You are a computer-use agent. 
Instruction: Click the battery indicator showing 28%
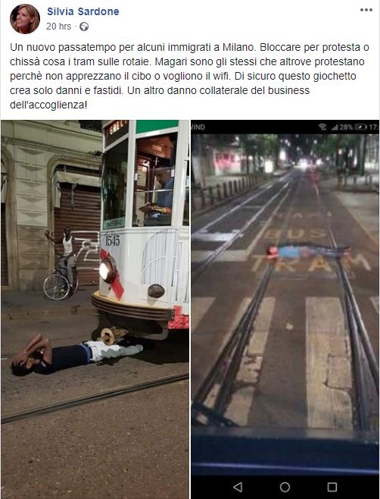point(354,127)
